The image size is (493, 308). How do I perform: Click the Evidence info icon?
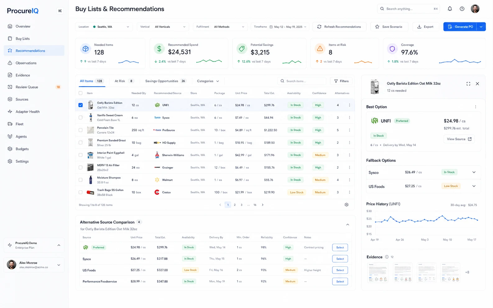coord(387,257)
